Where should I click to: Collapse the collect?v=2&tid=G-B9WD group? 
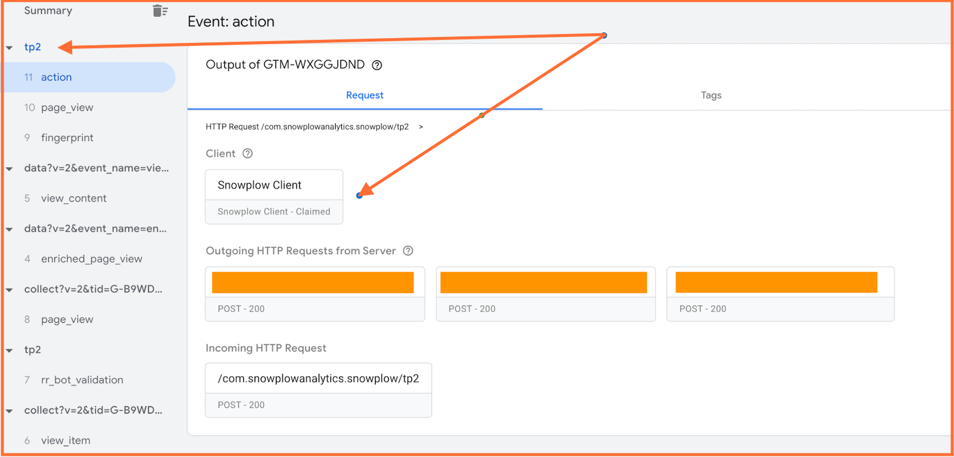[x=9, y=289]
